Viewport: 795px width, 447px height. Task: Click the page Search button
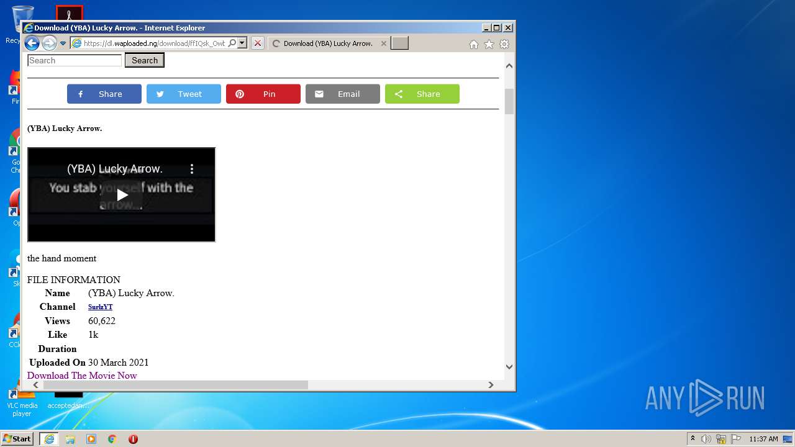click(x=145, y=60)
